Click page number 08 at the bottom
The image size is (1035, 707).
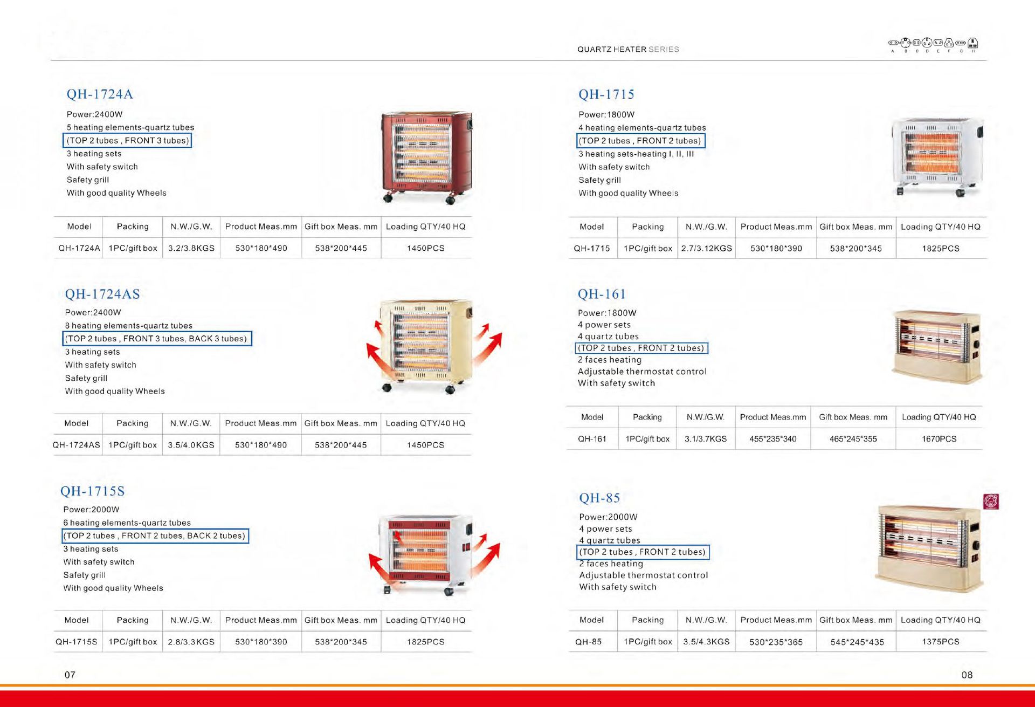(967, 675)
